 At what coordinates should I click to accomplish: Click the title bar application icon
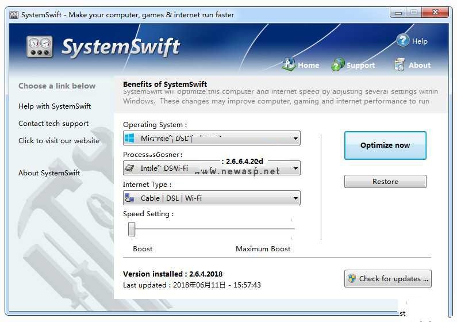14,14
